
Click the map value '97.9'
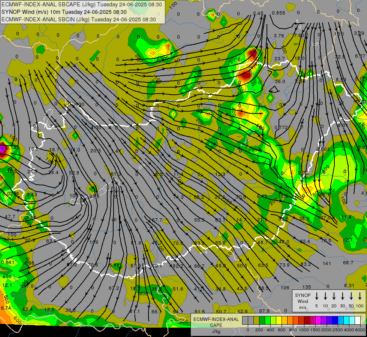[x=264, y=311]
